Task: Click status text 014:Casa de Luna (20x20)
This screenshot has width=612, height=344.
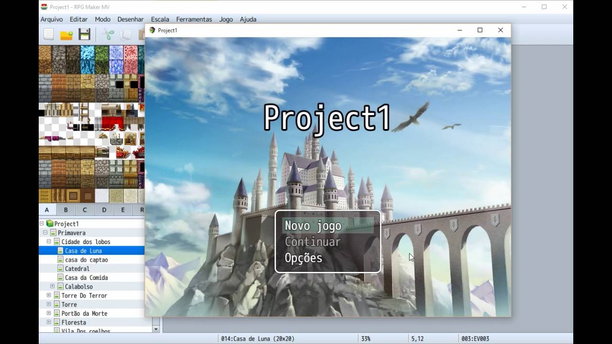Action: pos(258,339)
